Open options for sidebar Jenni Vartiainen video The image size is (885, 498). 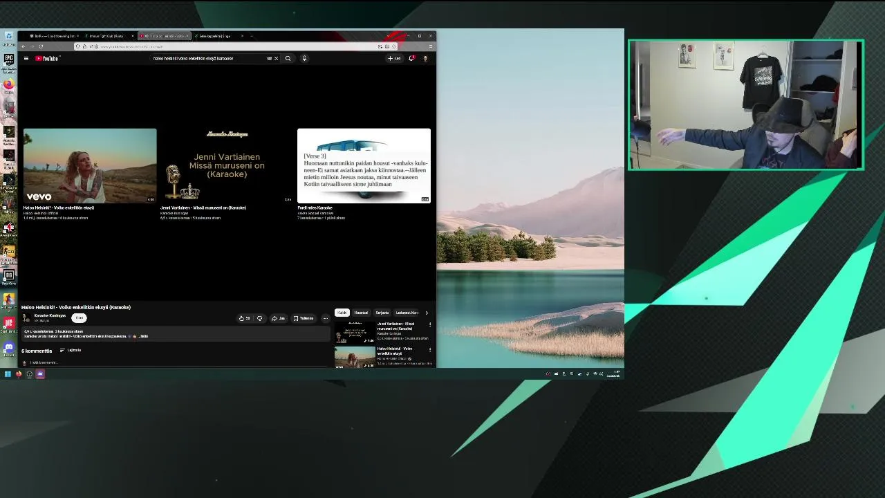[430, 324]
